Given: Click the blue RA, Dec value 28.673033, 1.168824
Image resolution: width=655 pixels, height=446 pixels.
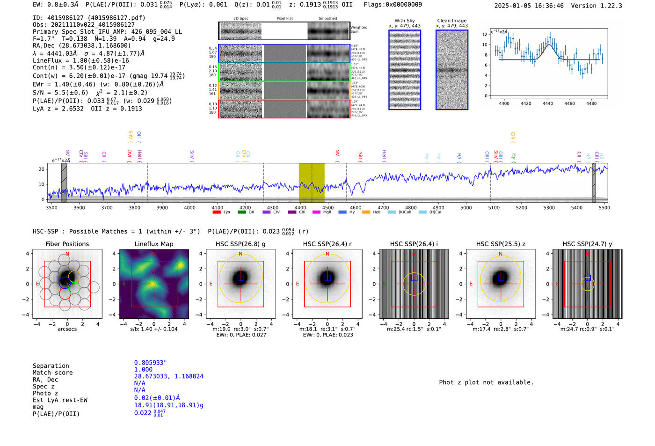Looking at the screenshot, I should pyautogui.click(x=168, y=376).
